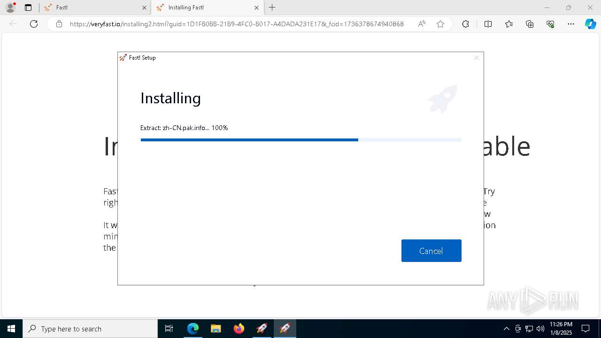Close the 'Fast!' tab

coord(144,8)
